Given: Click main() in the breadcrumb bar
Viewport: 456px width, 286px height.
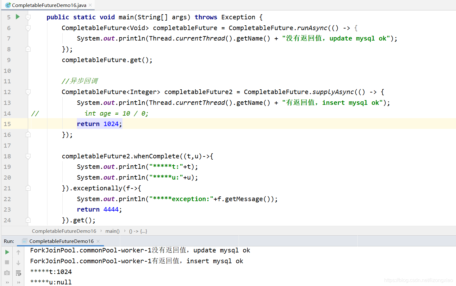Looking at the screenshot, I should [112, 231].
